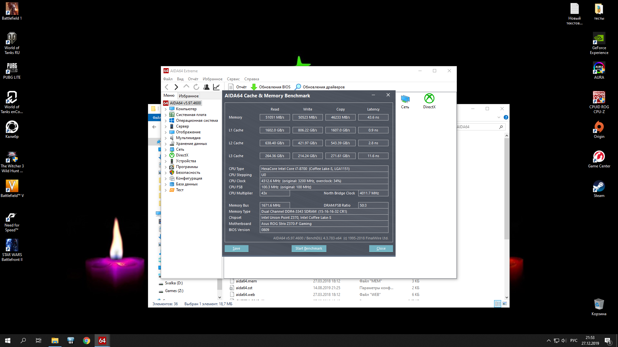Click the AIDA64 search field in Explorer
618x347 pixels.
coord(478,127)
